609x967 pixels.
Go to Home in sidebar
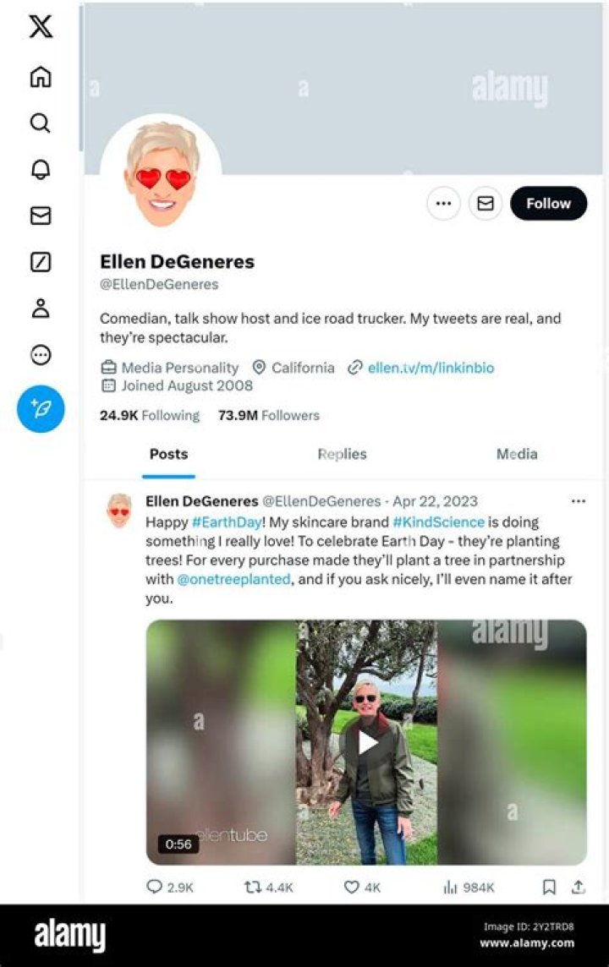41,77
